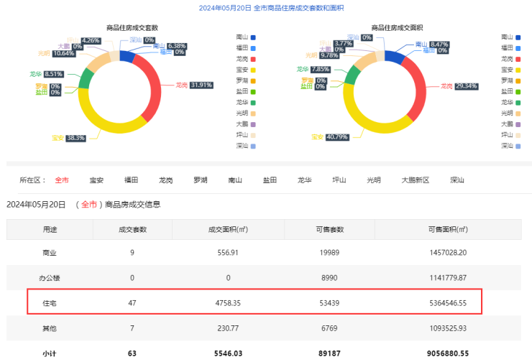Click the chart title dated 2024年05月20日
The image size is (532, 362).
[x=266, y=9]
